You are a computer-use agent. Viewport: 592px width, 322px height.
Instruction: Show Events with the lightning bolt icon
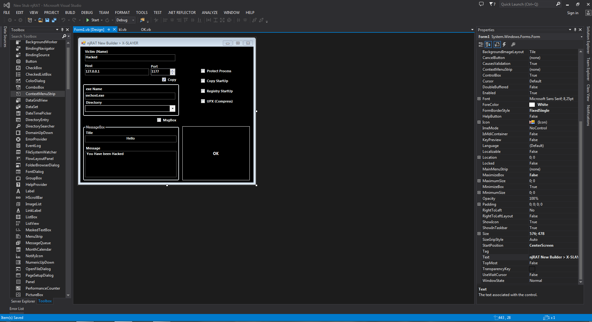[504, 44]
